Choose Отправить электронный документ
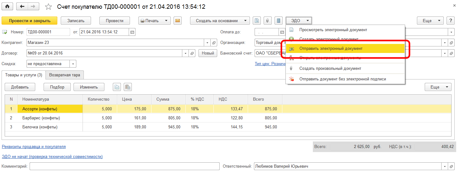459x172 pixels. coord(345,49)
